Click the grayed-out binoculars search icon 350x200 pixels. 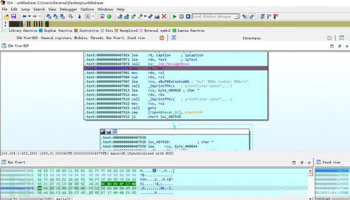coord(71,16)
